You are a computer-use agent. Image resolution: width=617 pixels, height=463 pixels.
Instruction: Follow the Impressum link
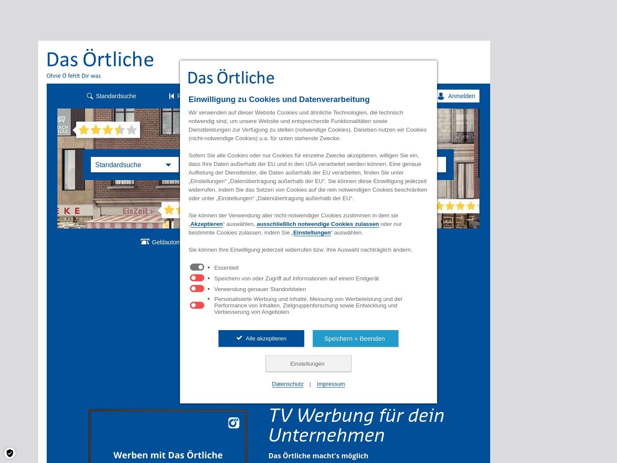click(x=331, y=384)
